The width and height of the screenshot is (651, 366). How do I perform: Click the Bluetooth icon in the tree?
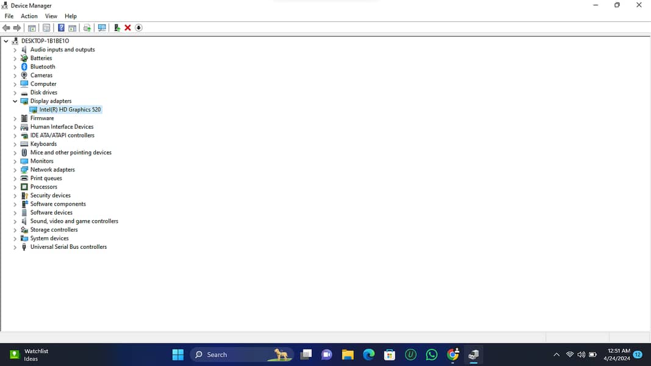(x=24, y=67)
